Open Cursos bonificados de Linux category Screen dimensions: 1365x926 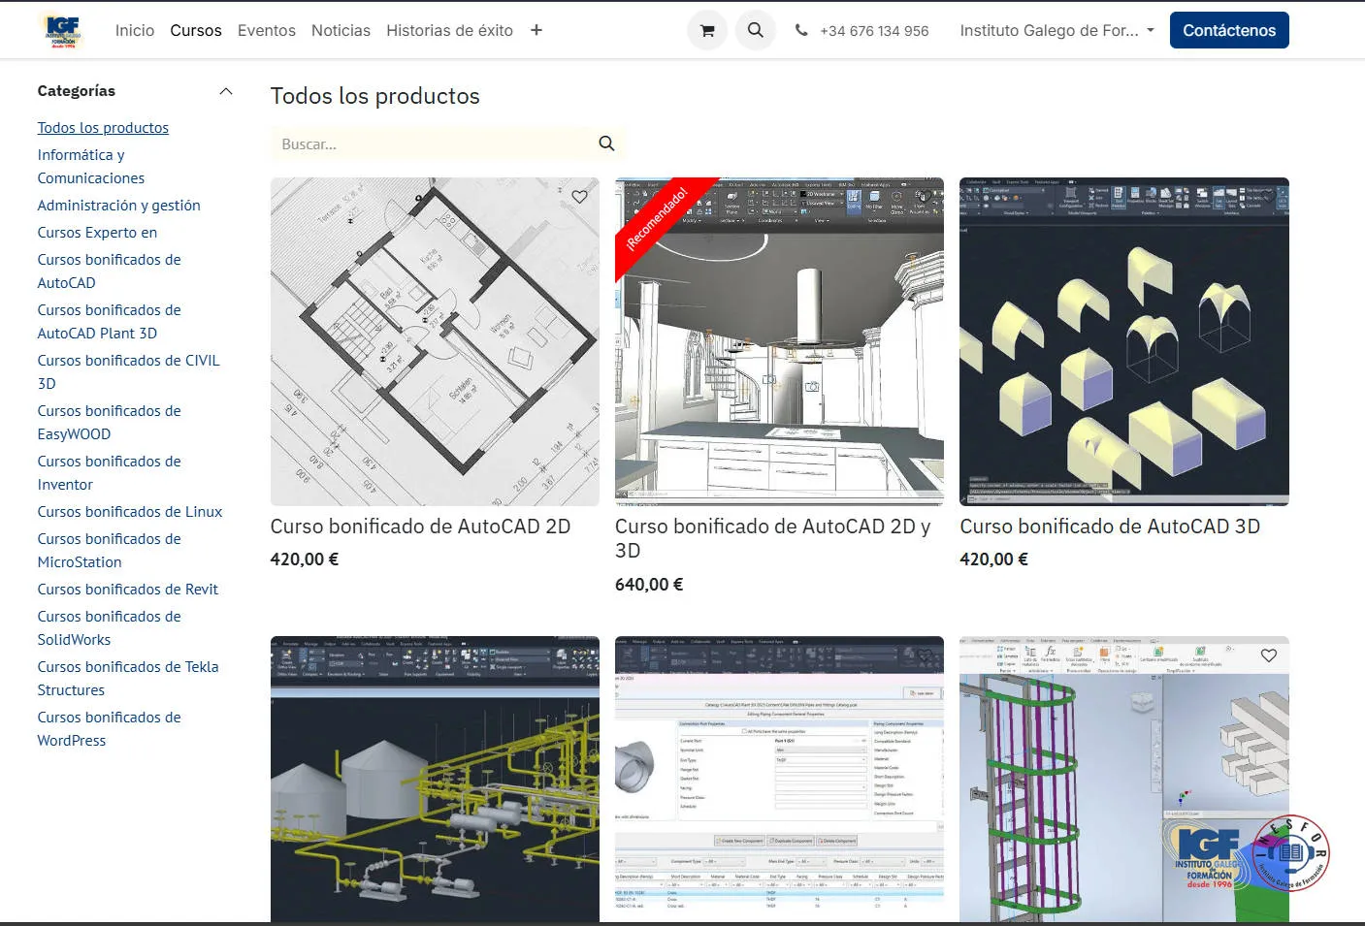click(129, 512)
